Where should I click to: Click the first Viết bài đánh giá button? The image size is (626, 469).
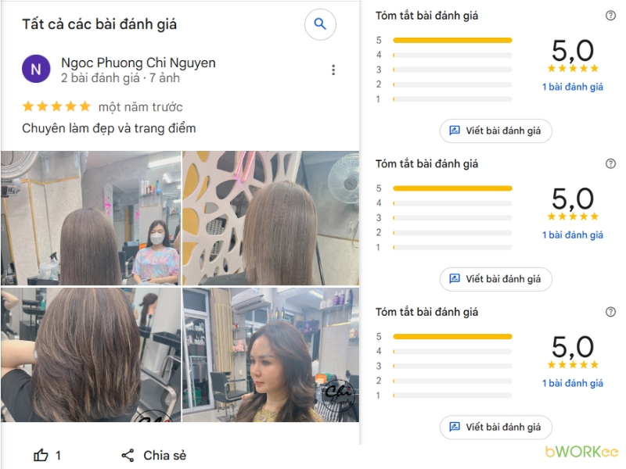pos(495,131)
